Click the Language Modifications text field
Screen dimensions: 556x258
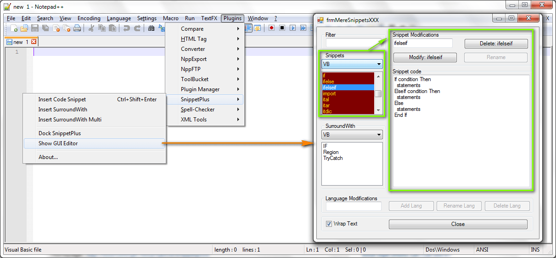354,206
